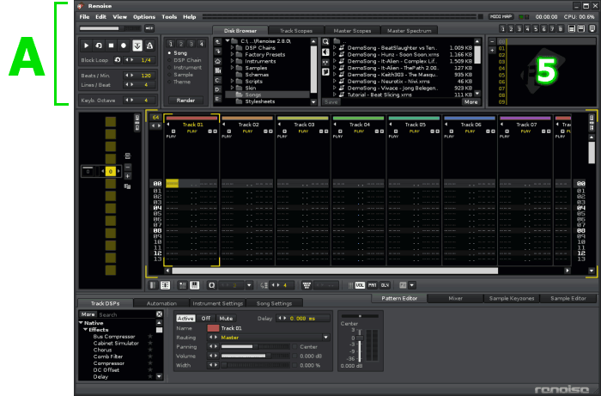Click the Q quantize icon

coord(211,285)
